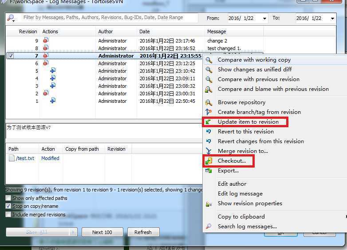This screenshot has width=347, height=250.
Task: Click the filter messages input field
Action: [x=110, y=17]
